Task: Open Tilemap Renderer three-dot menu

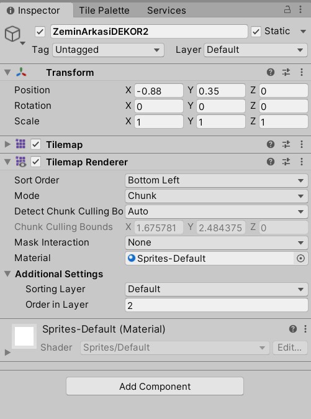Action: 302,162
